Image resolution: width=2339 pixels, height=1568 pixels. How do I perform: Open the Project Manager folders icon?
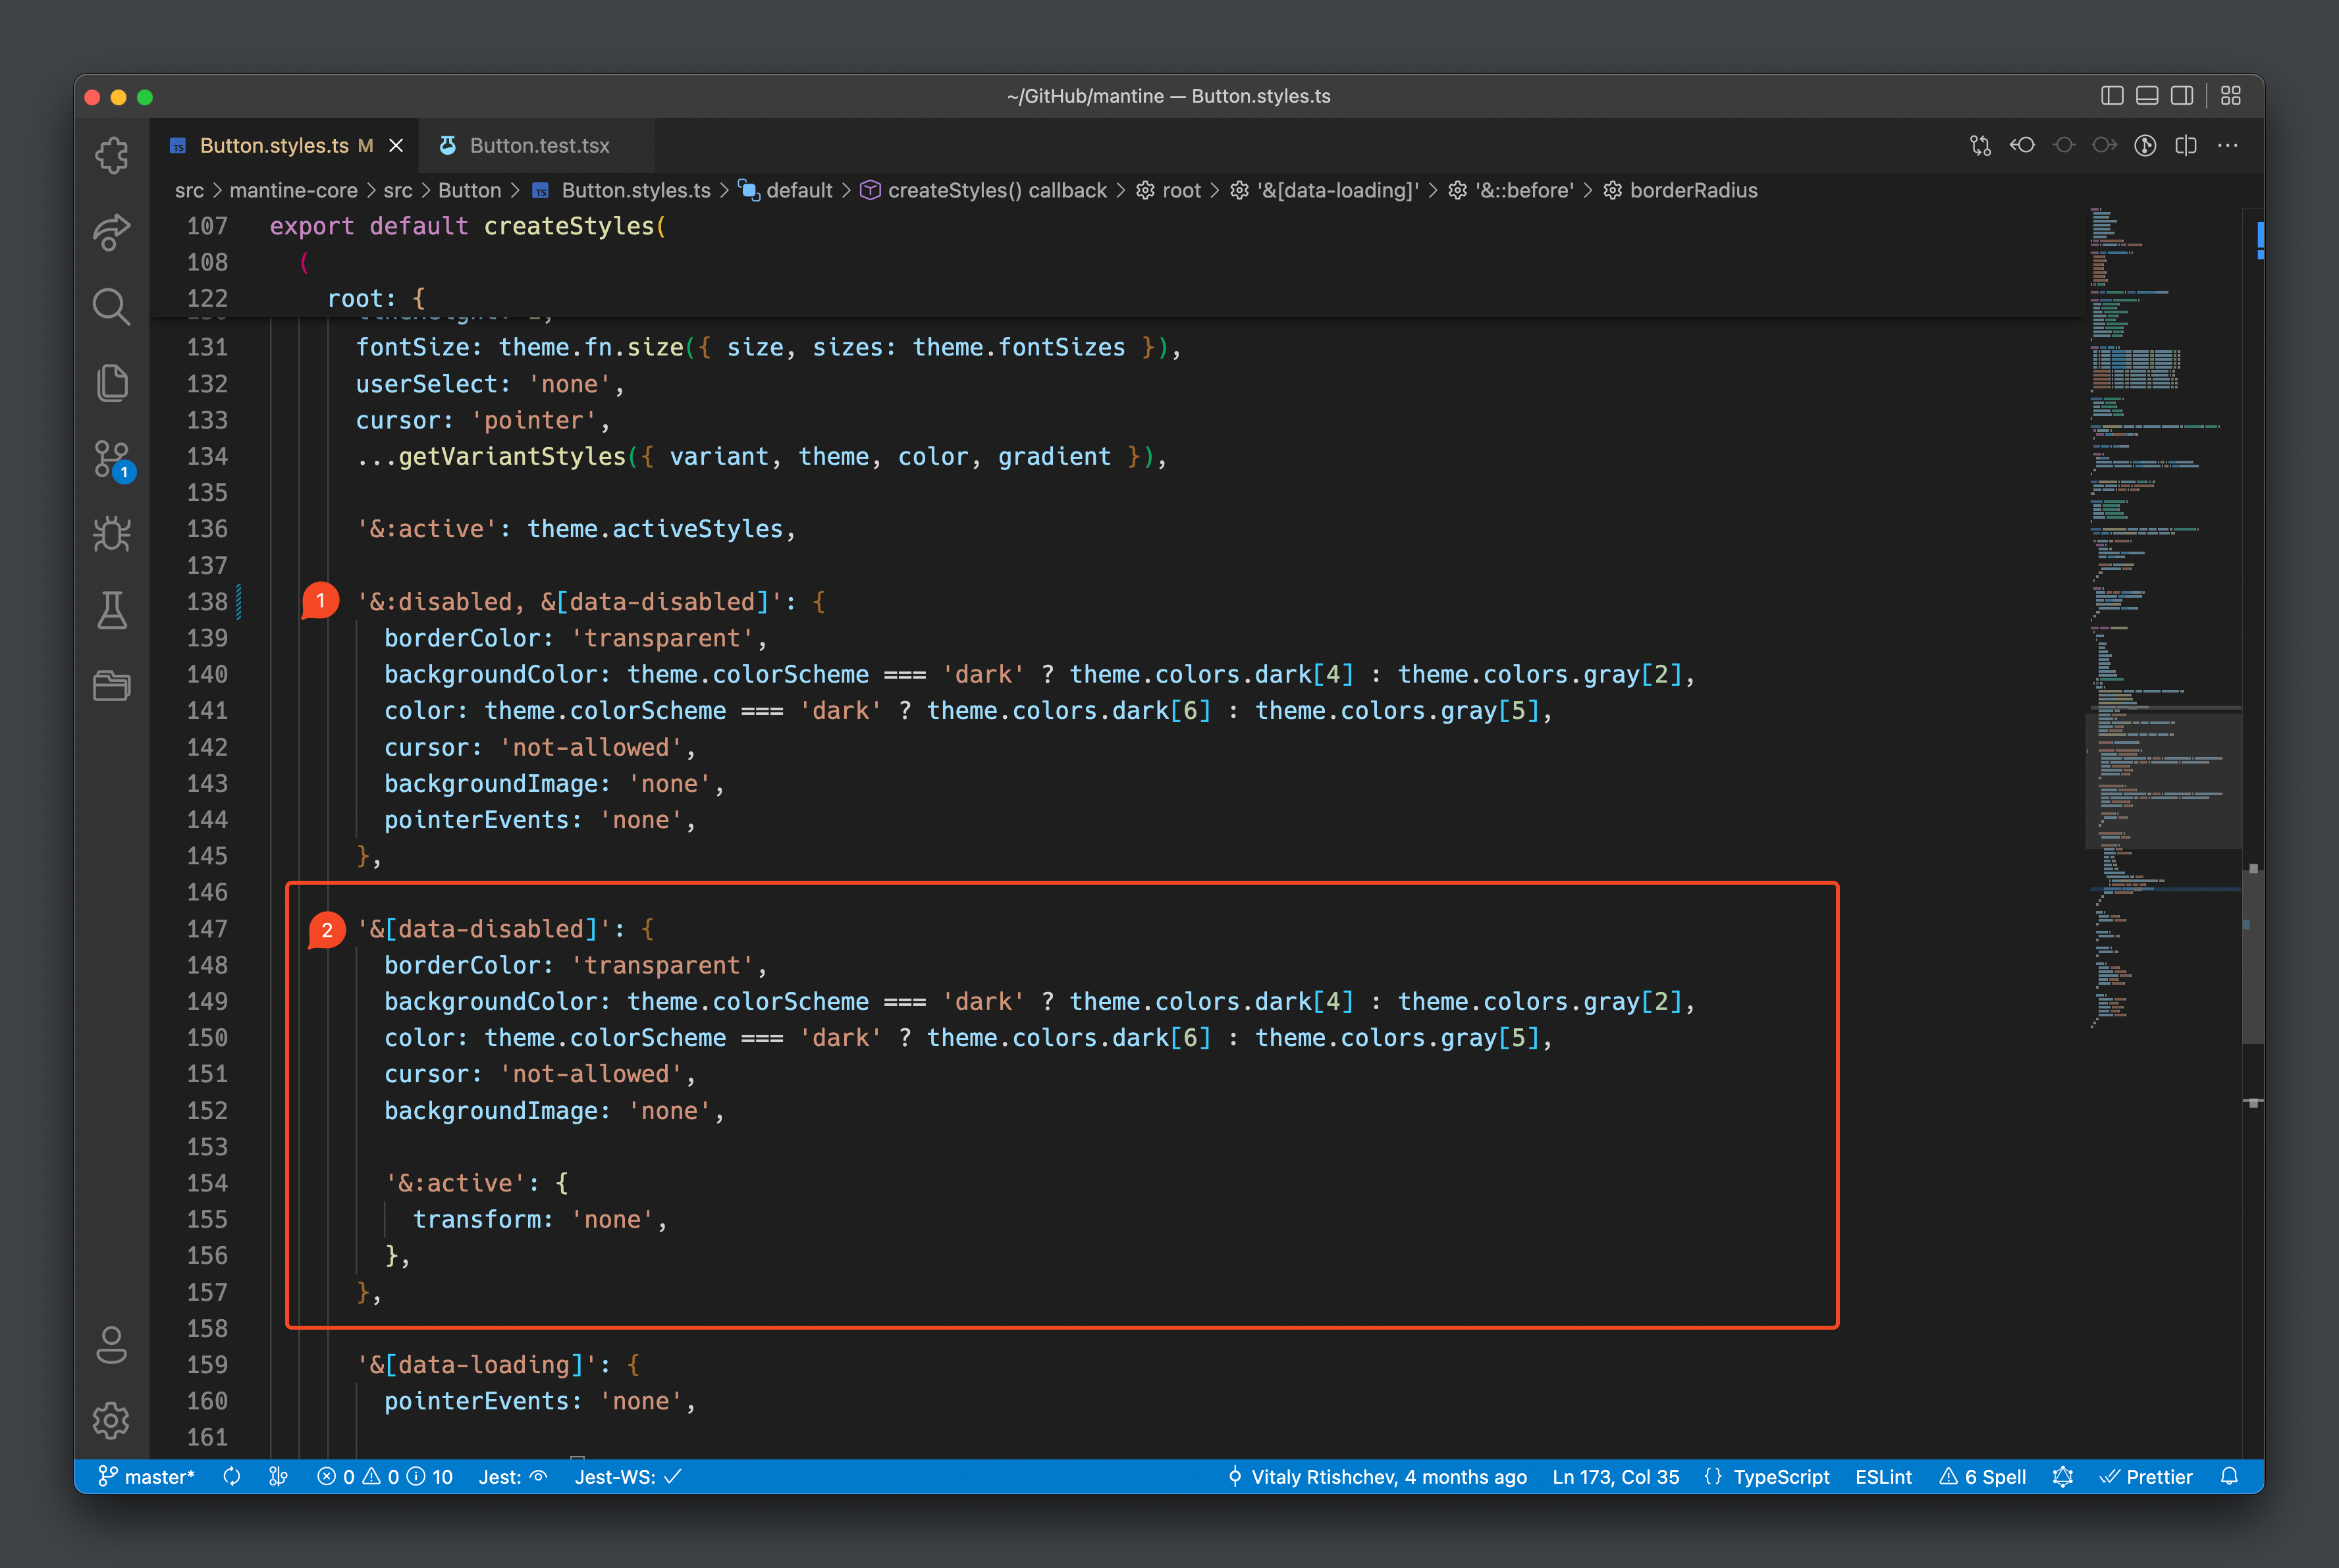[111, 686]
